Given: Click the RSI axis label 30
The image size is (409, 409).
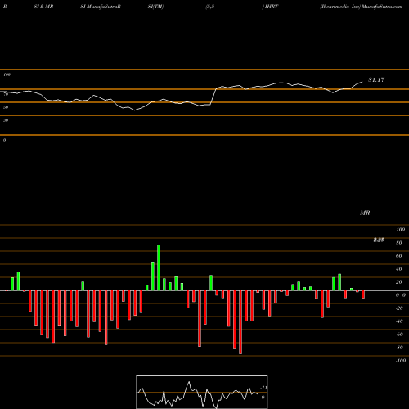Looking at the screenshot, I should [6, 120].
